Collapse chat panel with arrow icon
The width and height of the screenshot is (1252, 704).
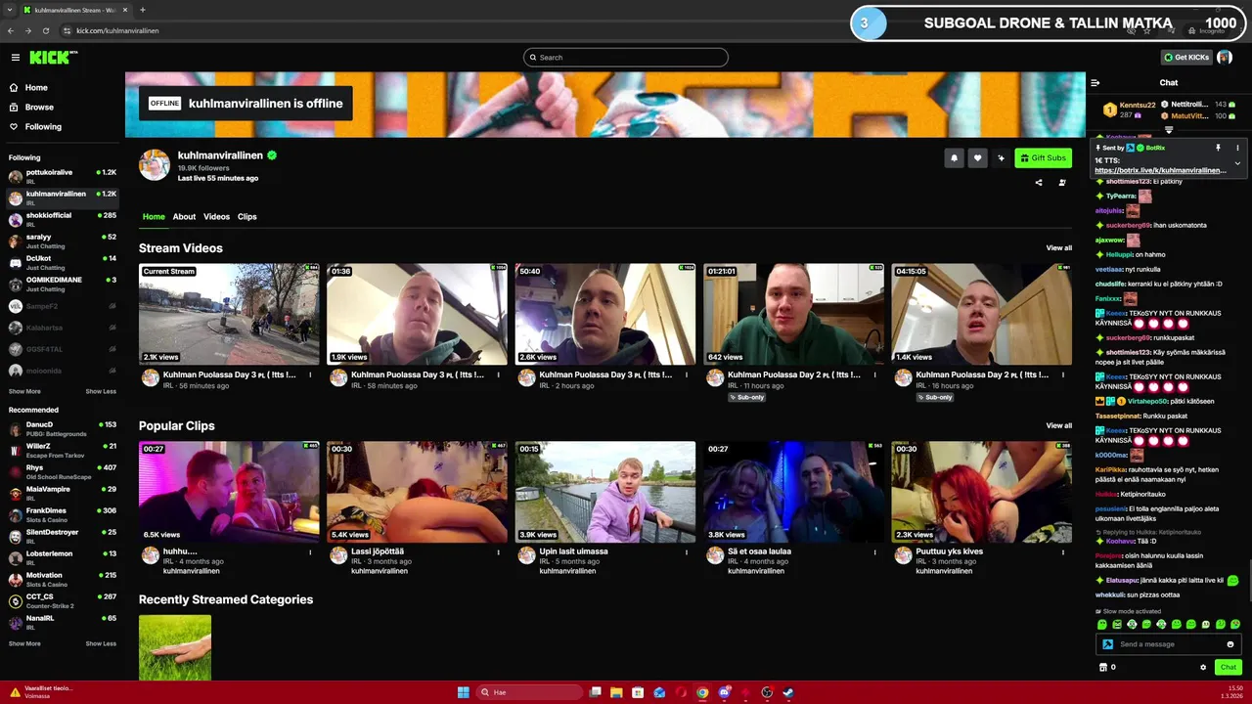pos(1095,82)
